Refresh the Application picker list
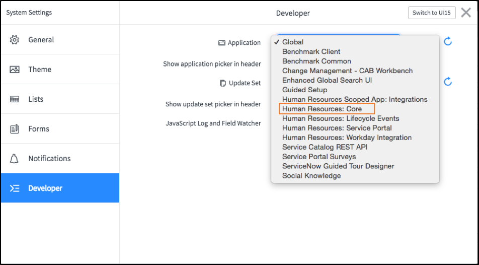479x265 pixels. click(x=447, y=41)
